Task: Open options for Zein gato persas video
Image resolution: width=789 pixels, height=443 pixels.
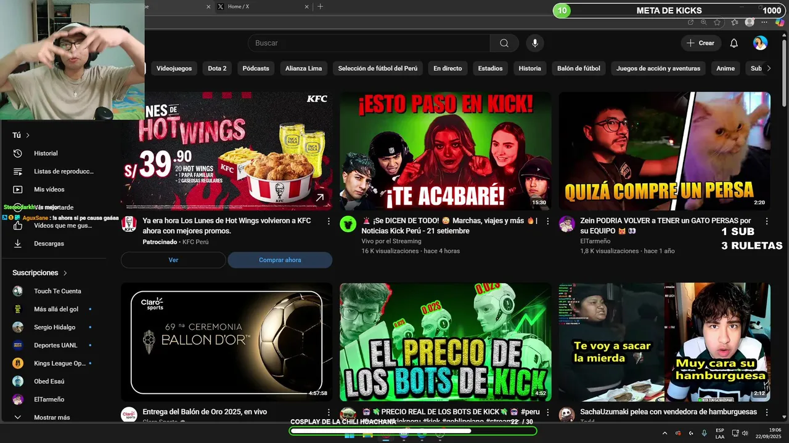Action: pyautogui.click(x=767, y=221)
